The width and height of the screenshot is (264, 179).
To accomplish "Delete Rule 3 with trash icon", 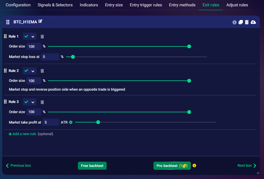I will [x=42, y=102].
